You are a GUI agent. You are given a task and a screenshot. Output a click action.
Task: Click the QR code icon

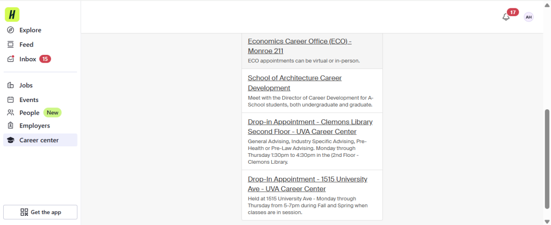tap(24, 212)
